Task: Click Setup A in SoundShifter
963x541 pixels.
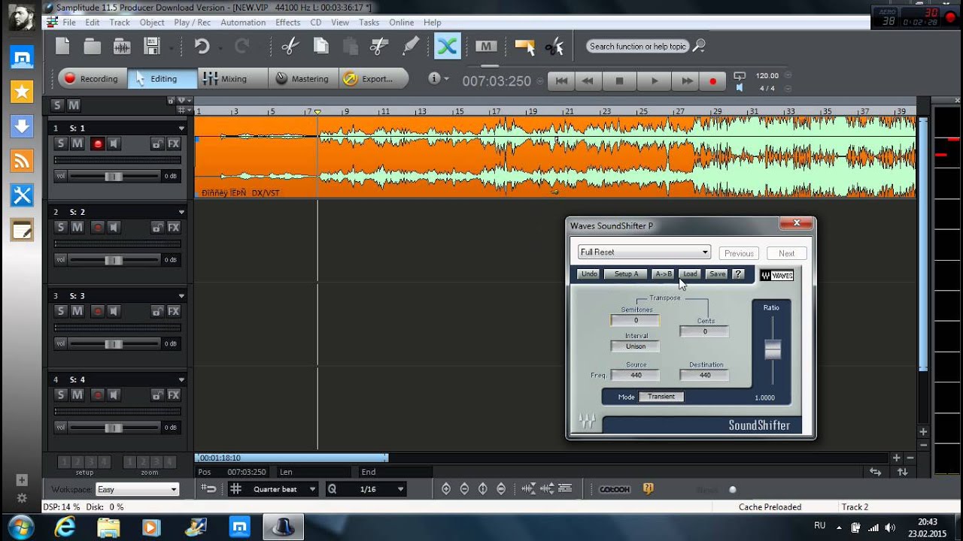Action: coord(626,274)
